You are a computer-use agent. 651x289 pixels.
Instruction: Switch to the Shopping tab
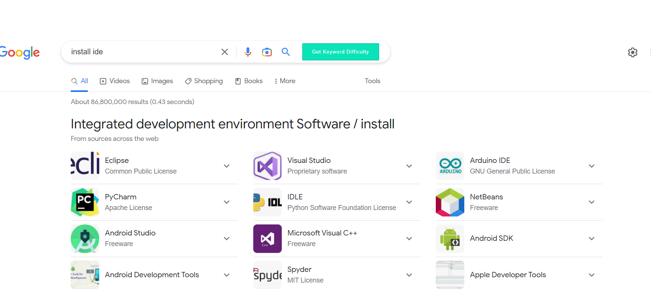[x=204, y=81]
